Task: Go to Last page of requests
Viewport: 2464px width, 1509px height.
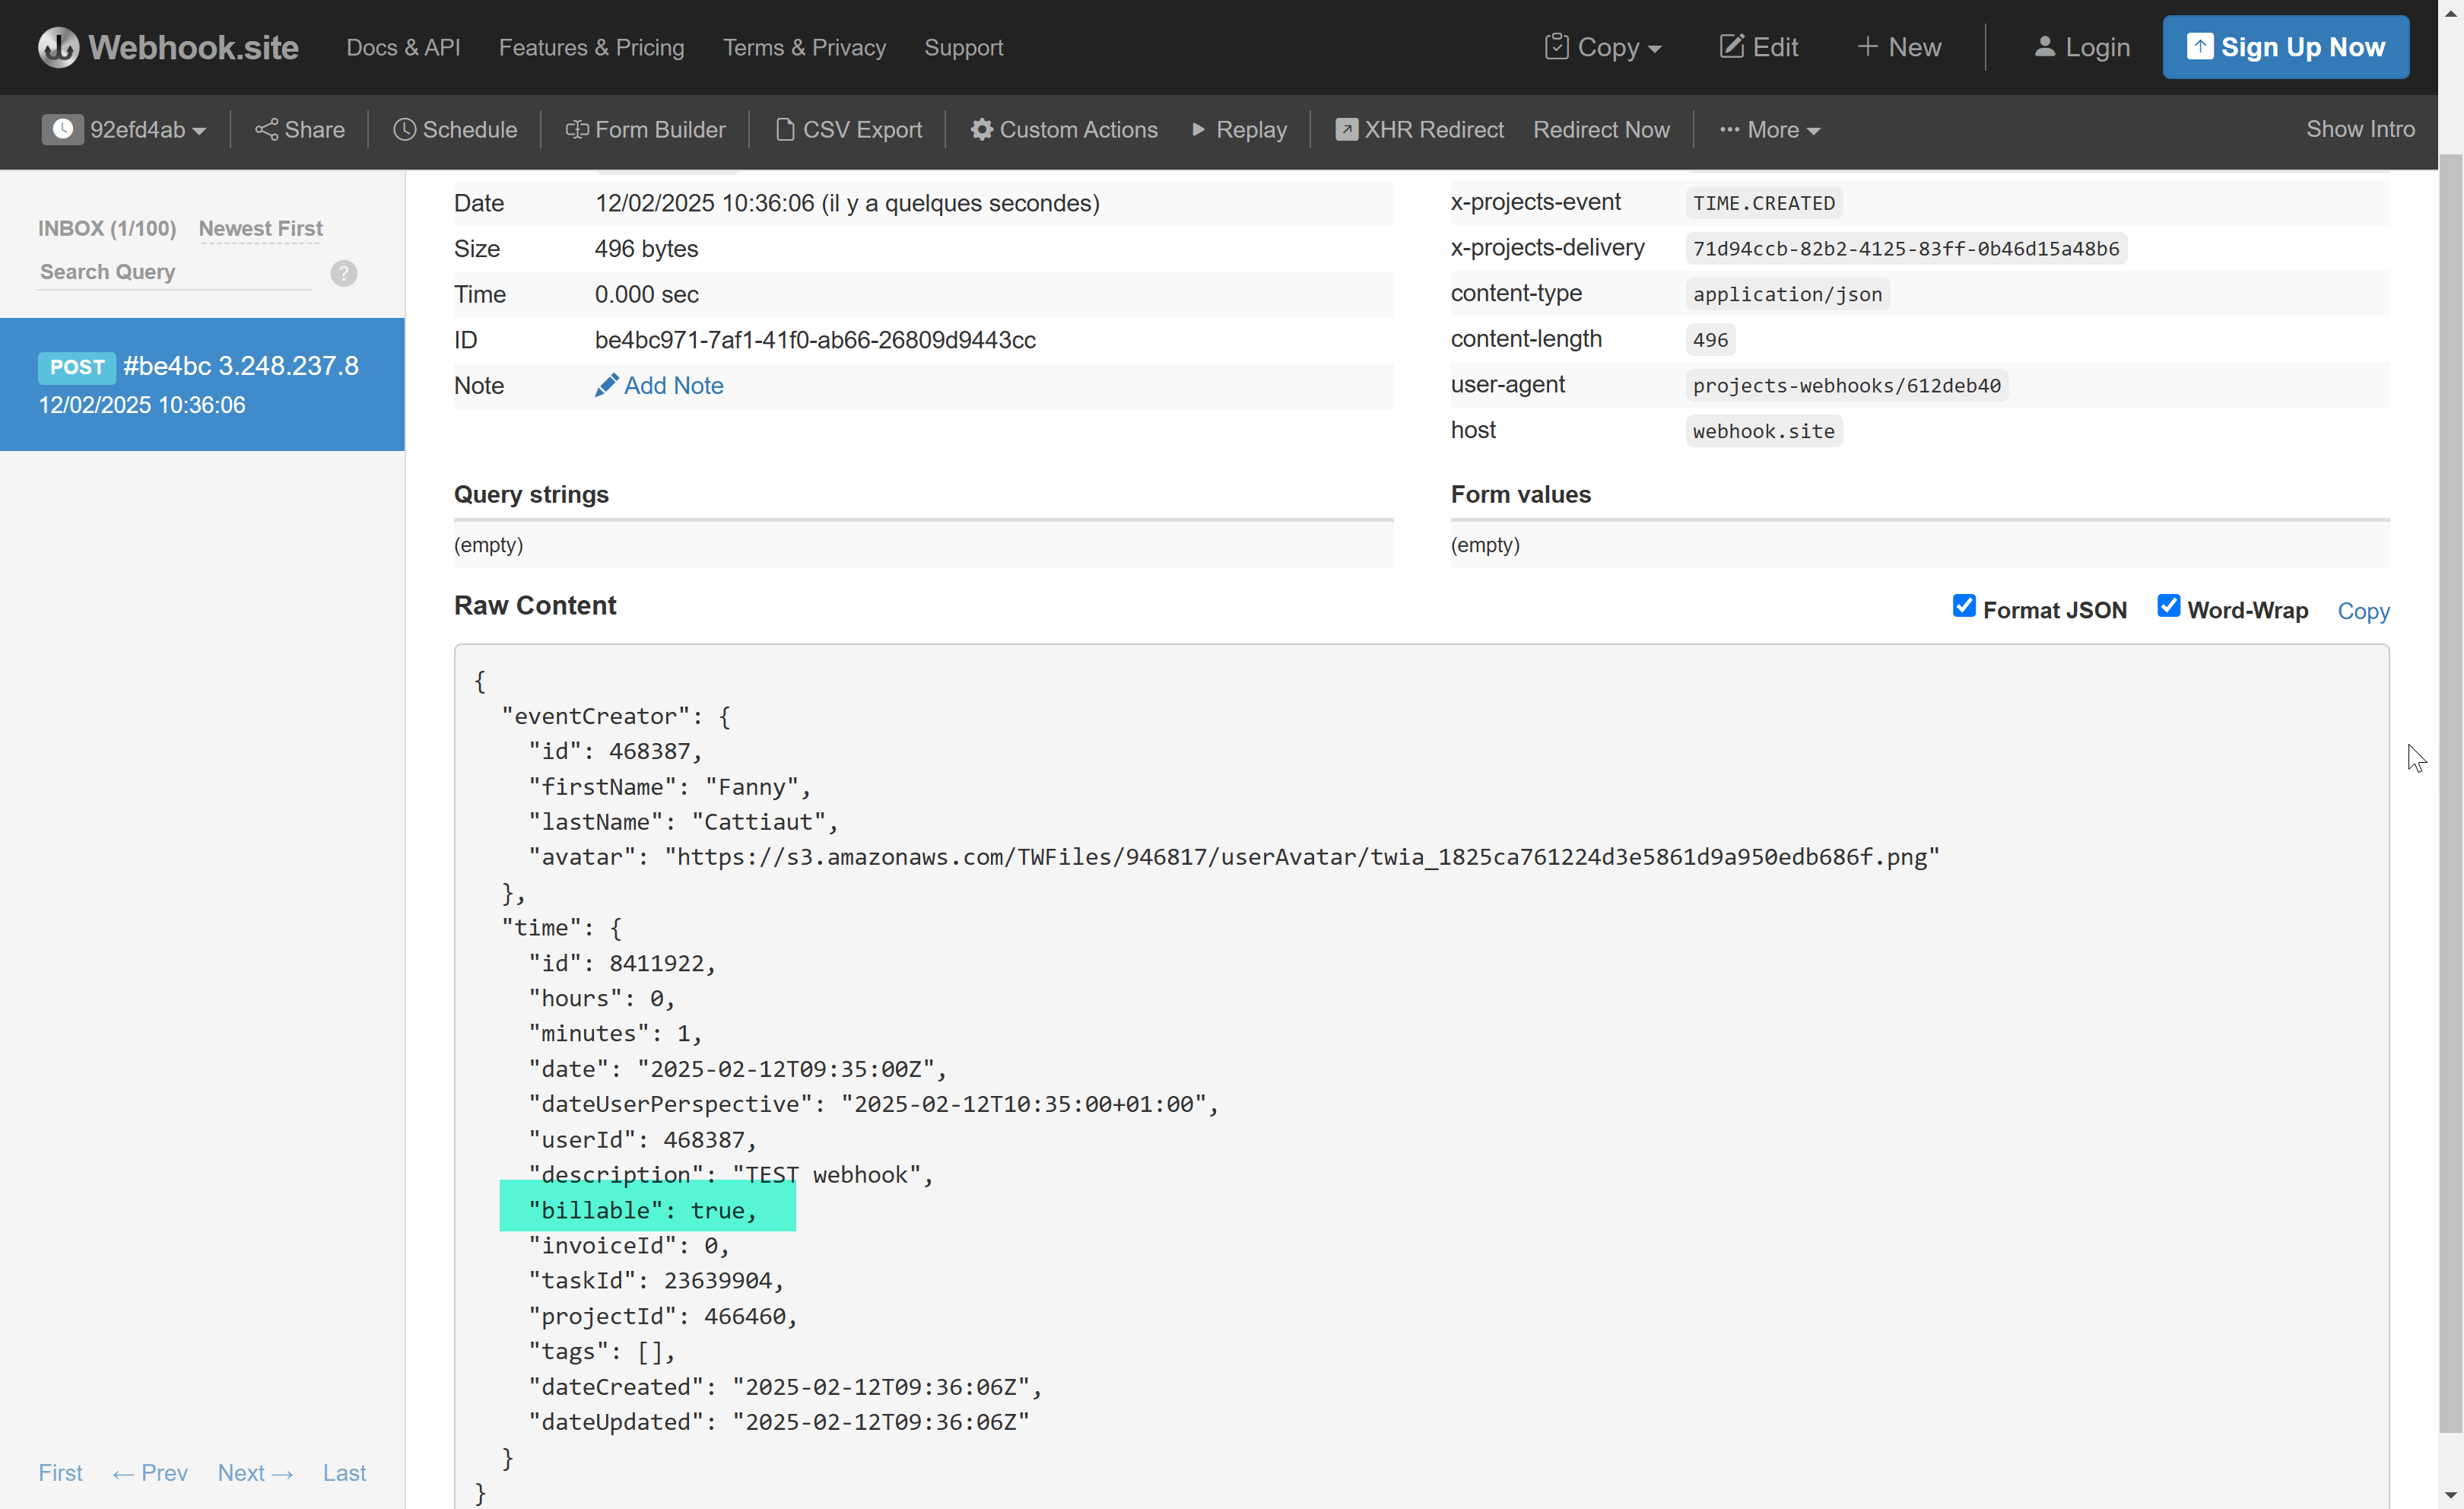Action: [x=344, y=1472]
